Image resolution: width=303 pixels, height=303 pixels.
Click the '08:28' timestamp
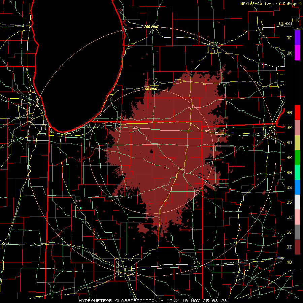[x=219, y=301]
